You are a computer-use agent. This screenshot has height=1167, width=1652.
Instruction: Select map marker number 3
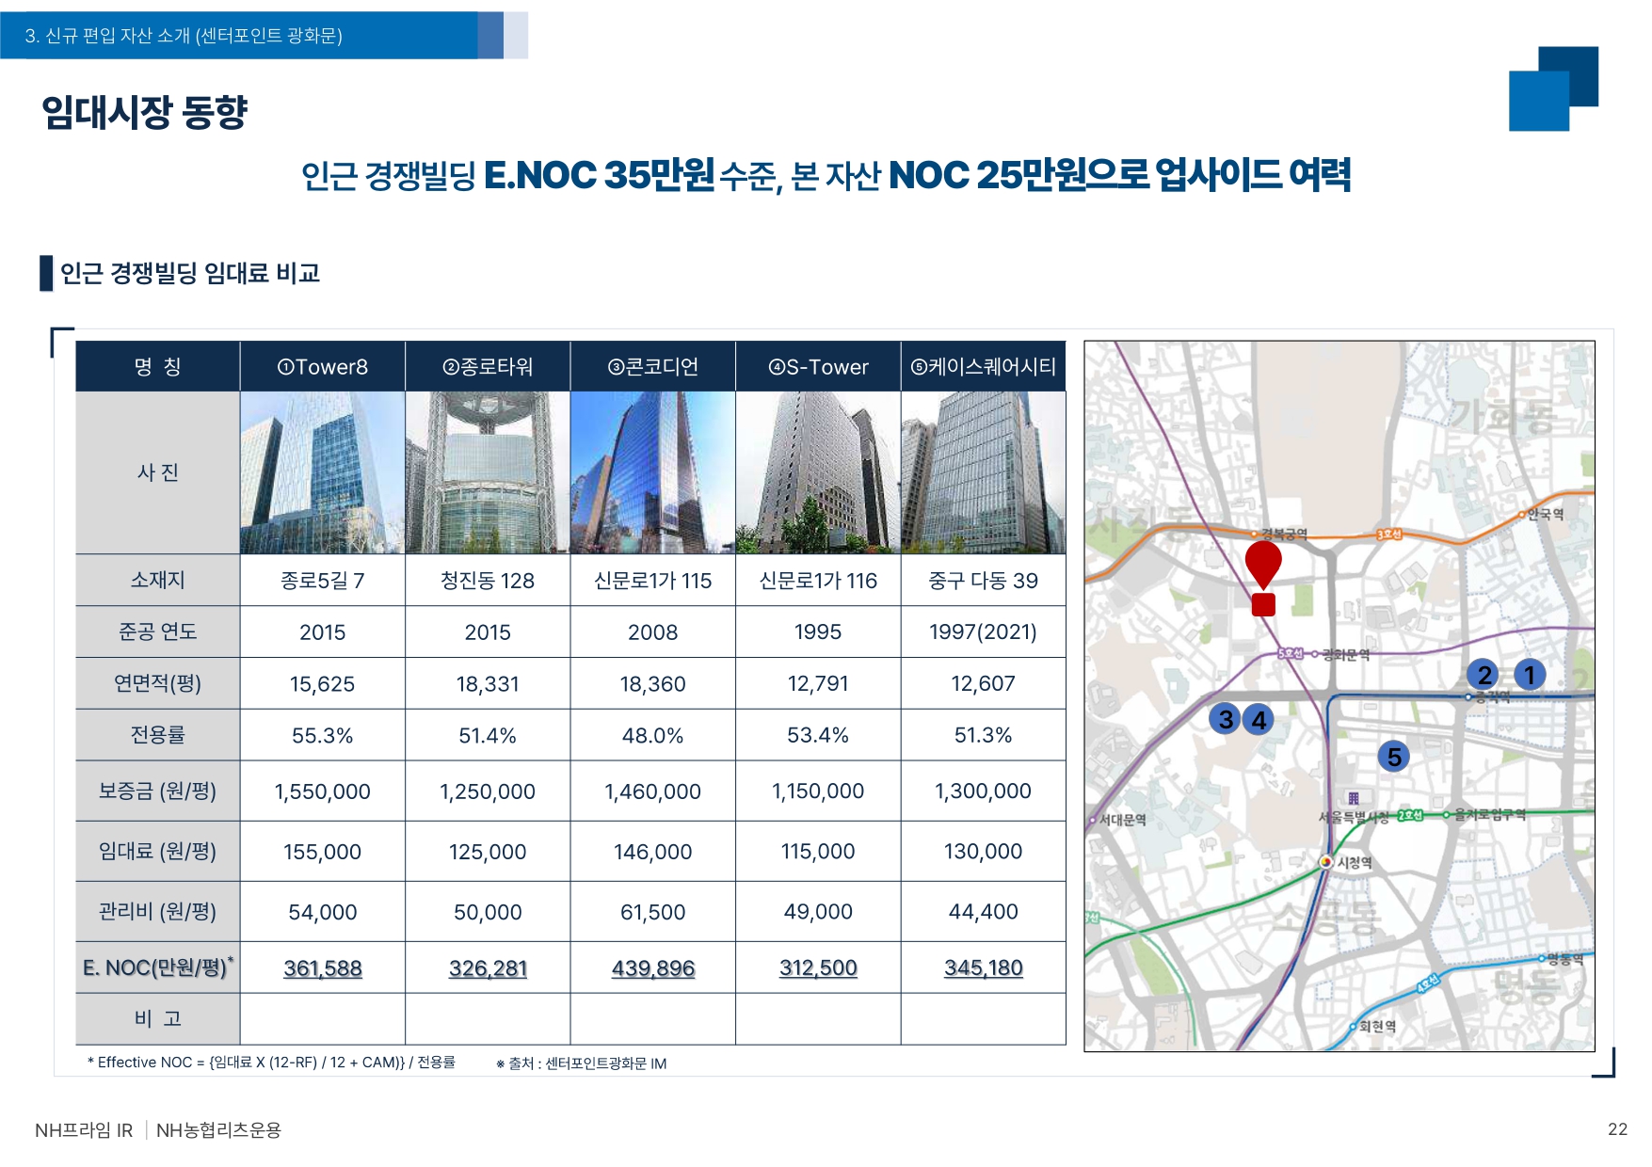point(1226,720)
